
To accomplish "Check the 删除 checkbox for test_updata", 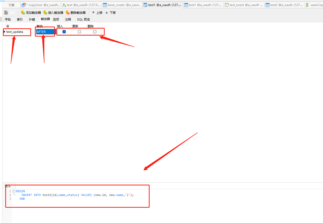I will coord(95,32).
